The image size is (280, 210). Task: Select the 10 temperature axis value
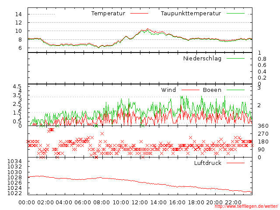(x=18, y=31)
